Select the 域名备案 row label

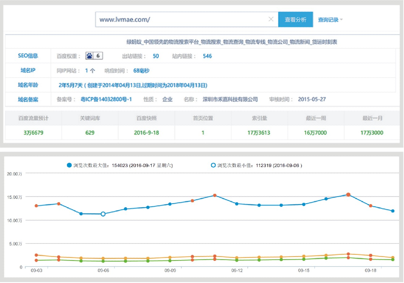(x=28, y=99)
